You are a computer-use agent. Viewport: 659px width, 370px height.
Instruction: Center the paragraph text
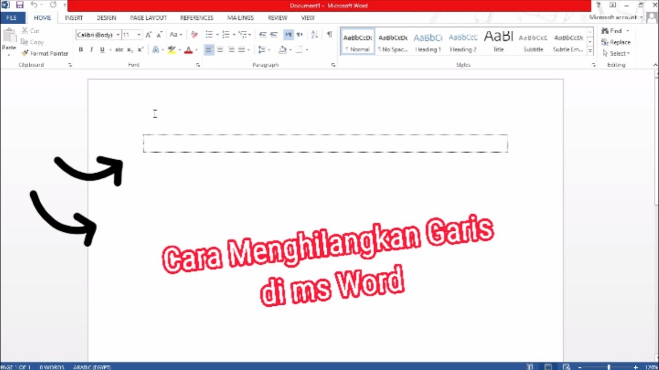pos(220,50)
